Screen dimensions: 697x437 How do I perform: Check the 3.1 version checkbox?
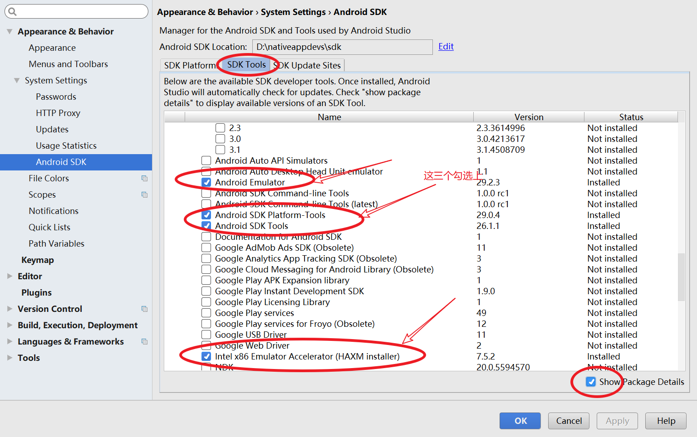(x=220, y=150)
